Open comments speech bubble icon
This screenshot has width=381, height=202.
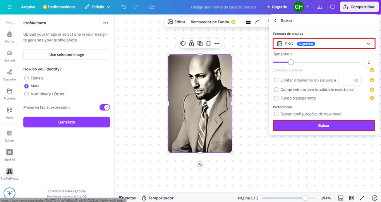(x=332, y=7)
